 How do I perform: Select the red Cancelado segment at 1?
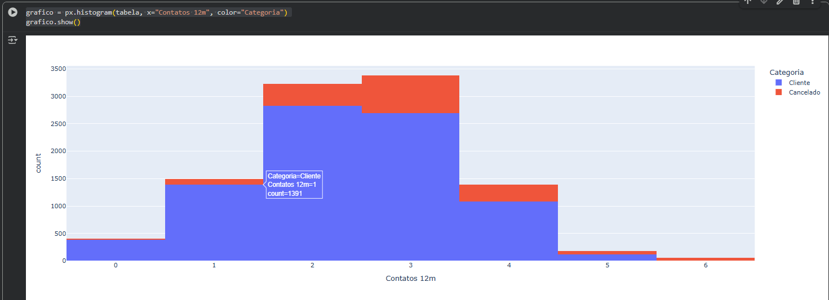point(214,182)
